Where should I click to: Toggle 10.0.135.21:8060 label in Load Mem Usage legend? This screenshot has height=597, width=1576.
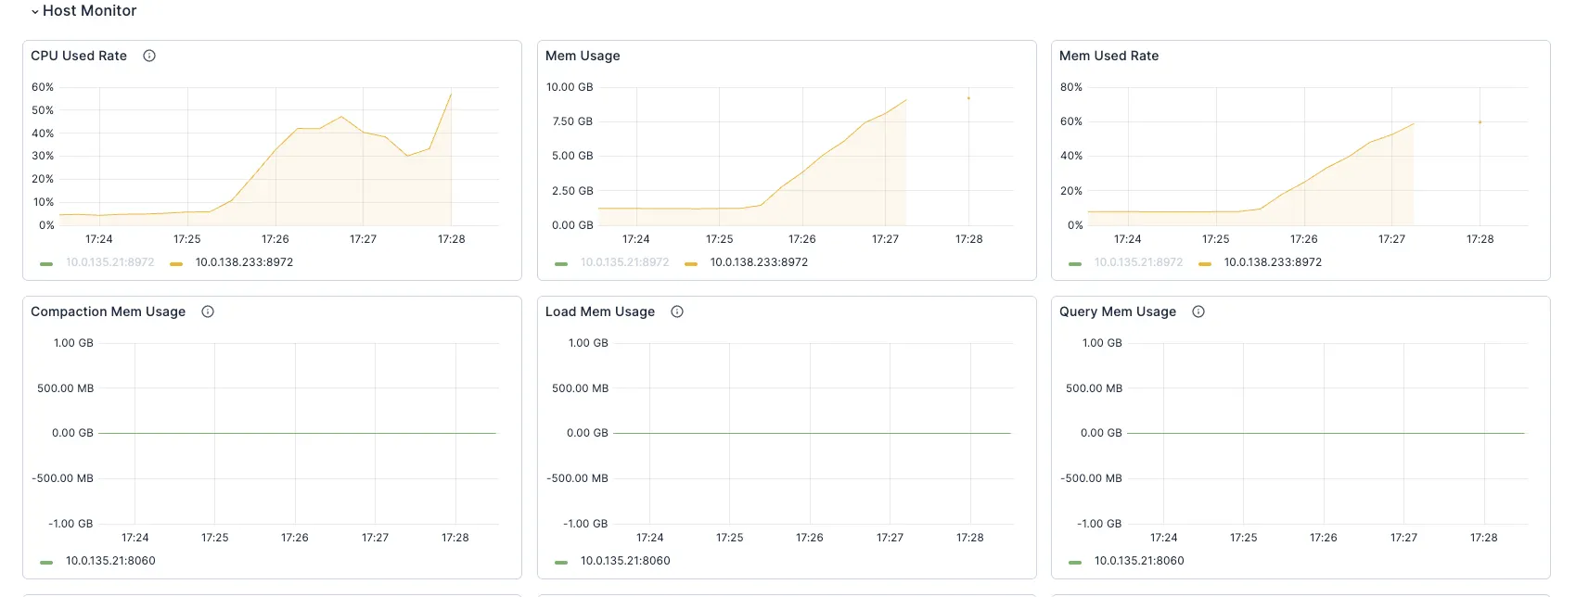click(625, 561)
